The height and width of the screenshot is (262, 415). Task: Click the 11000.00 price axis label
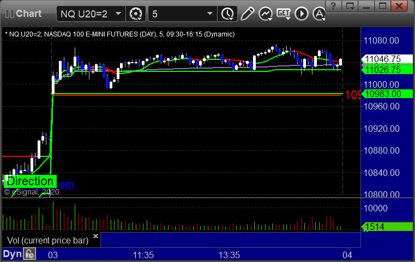pos(381,84)
